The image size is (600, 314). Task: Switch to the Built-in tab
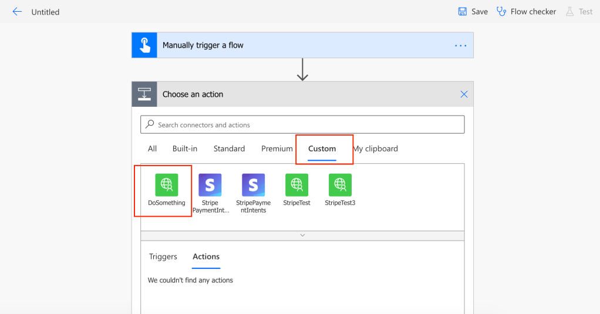point(185,148)
